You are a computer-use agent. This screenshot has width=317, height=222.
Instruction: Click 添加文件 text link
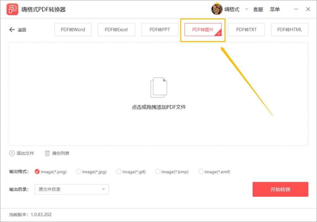[25, 153]
